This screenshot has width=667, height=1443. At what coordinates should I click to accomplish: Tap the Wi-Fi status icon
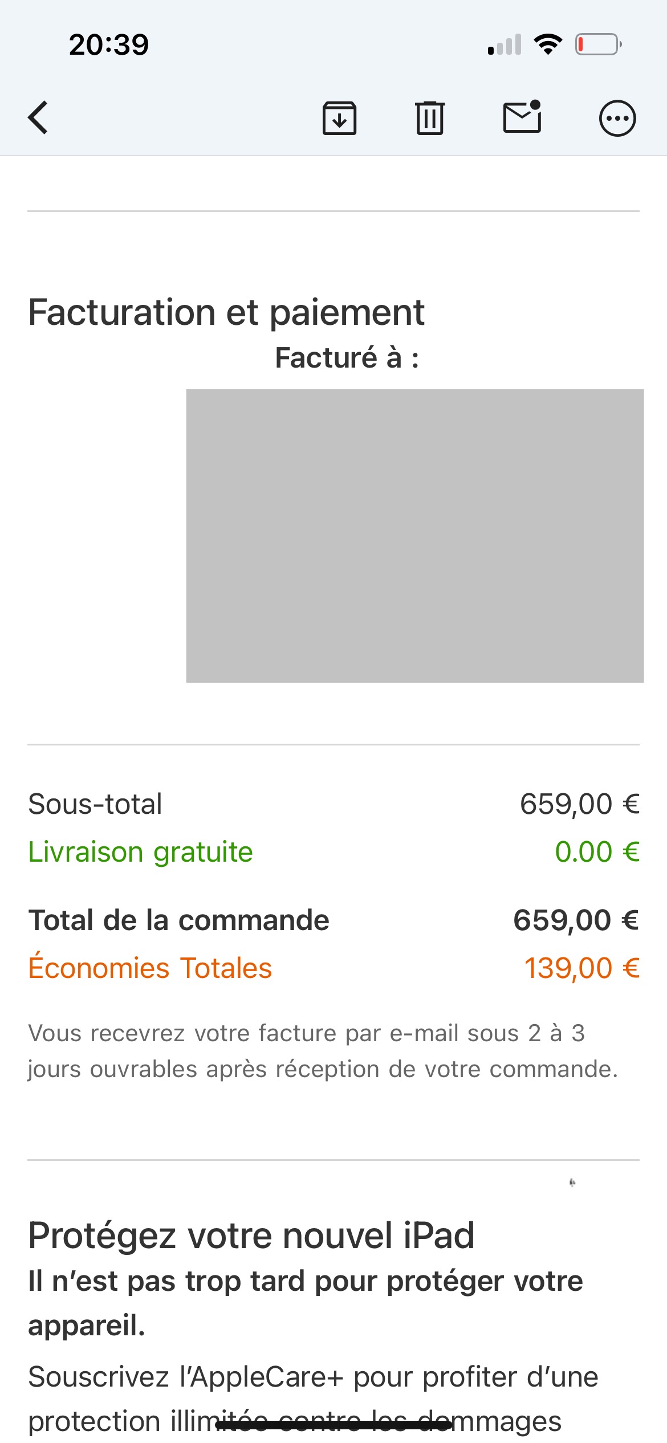click(548, 44)
